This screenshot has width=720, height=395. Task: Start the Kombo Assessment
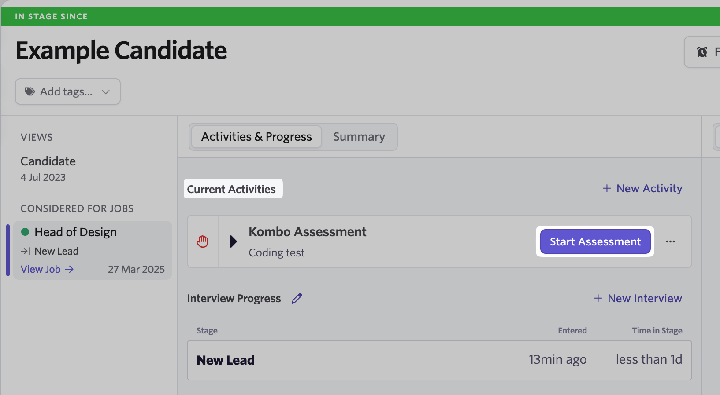coord(595,241)
